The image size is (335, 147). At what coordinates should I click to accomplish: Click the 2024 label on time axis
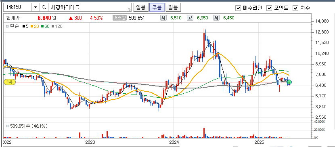point(174,142)
